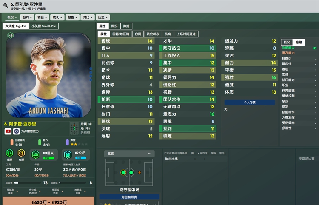Switch to 小头像 Small-Pic view

(x=44, y=26)
